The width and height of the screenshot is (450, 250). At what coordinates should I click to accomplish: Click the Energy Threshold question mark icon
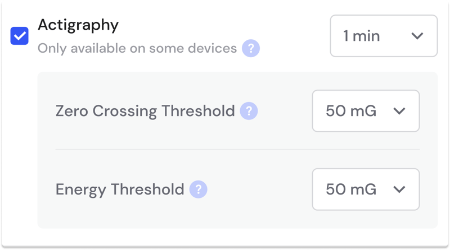coord(198,189)
